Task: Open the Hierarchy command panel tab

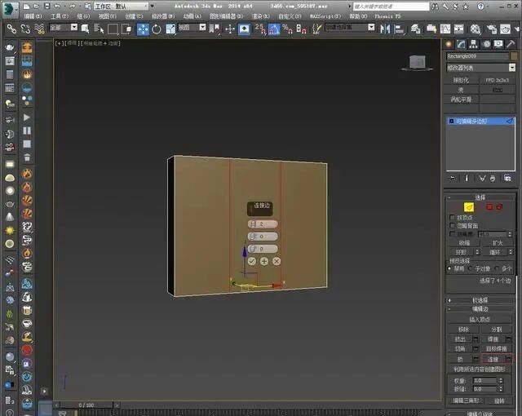Action: 473,44
